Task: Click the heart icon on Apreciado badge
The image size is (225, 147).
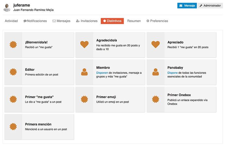Action: [x=156, y=44]
